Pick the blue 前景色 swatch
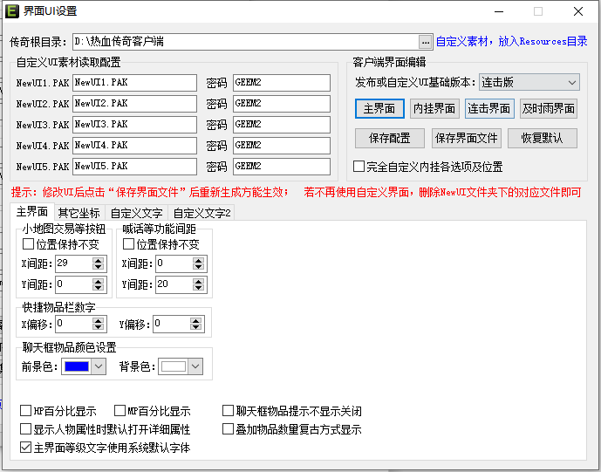 tap(77, 366)
